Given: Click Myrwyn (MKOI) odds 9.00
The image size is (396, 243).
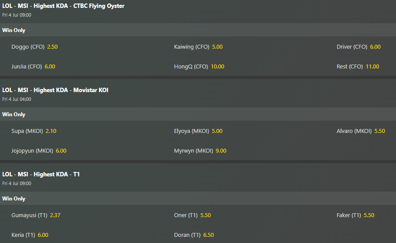Looking at the screenshot, I should (200, 151).
